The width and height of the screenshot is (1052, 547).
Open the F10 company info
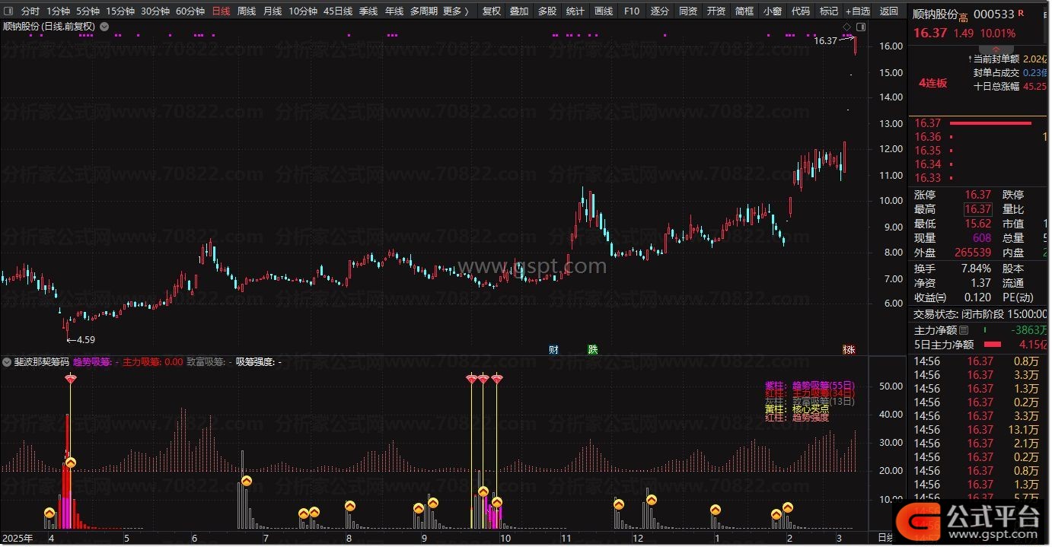click(x=631, y=11)
